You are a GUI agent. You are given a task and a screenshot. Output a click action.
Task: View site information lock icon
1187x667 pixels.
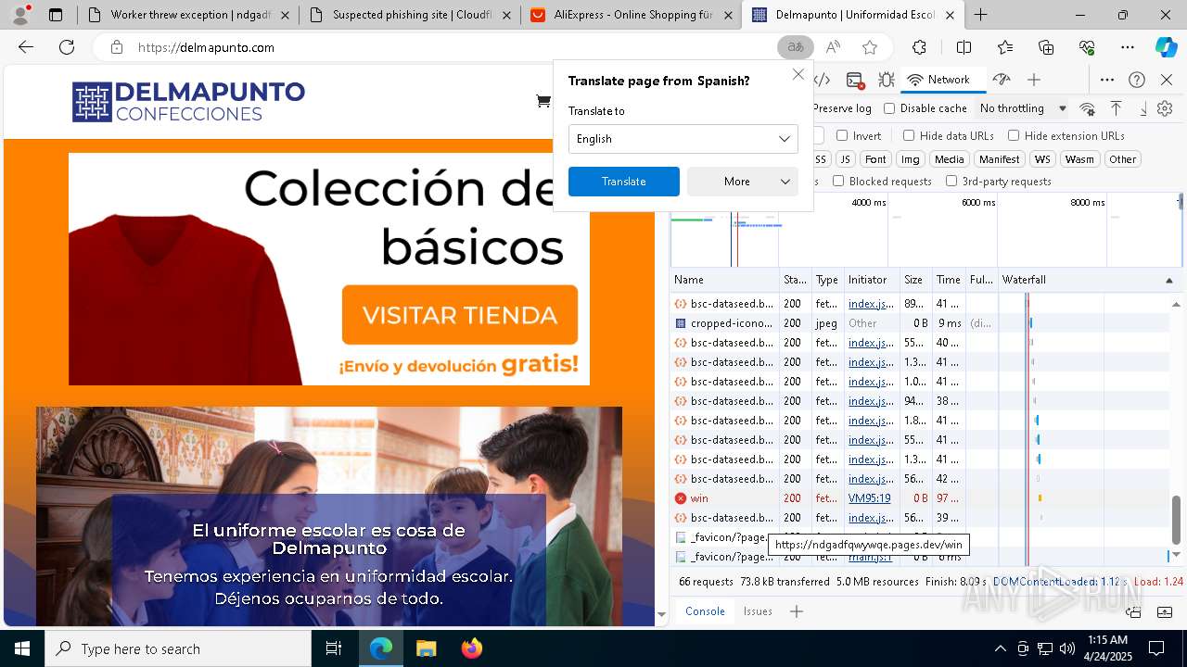[x=116, y=47]
